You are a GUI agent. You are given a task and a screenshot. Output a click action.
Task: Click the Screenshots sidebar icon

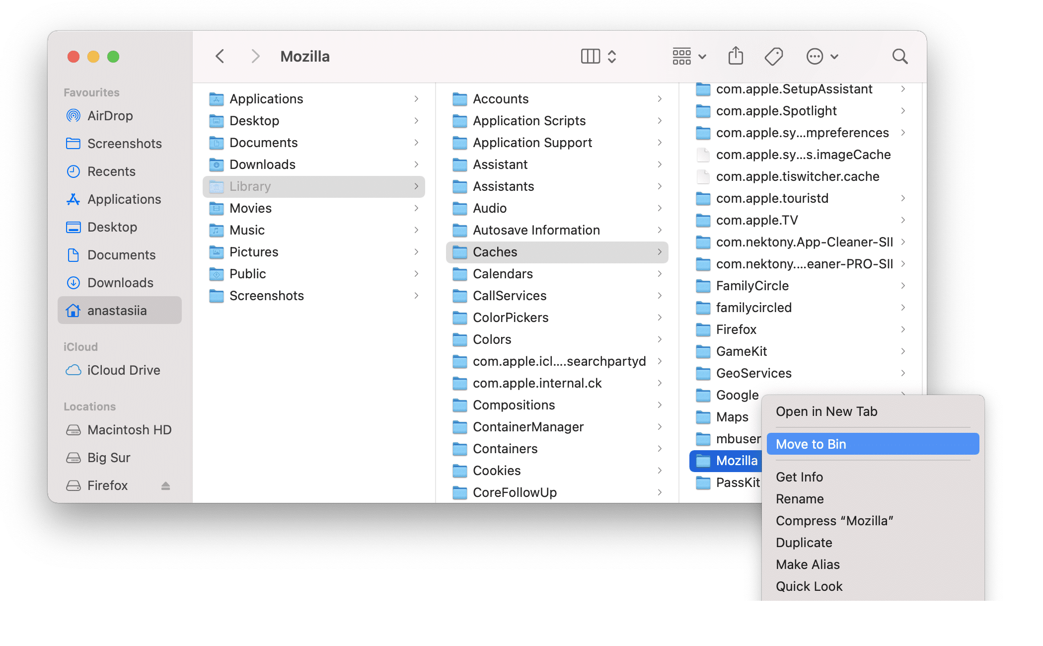click(74, 143)
